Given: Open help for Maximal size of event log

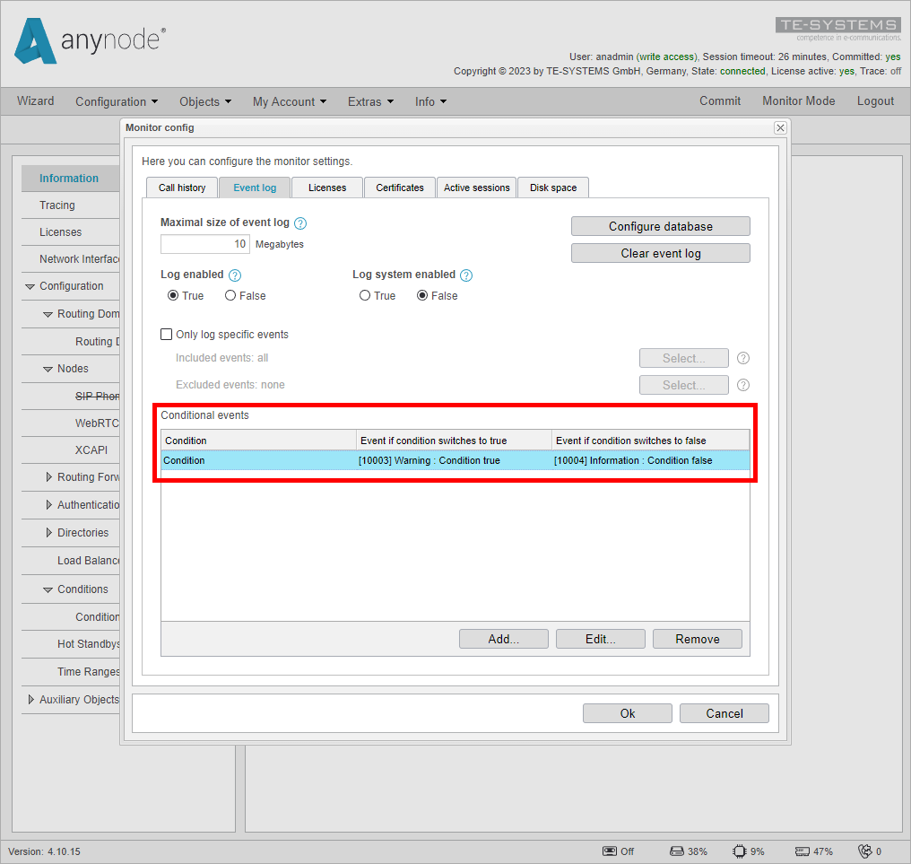Looking at the screenshot, I should pos(299,223).
